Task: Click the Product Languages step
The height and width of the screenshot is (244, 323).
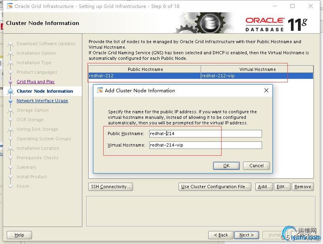Action: click(37, 72)
